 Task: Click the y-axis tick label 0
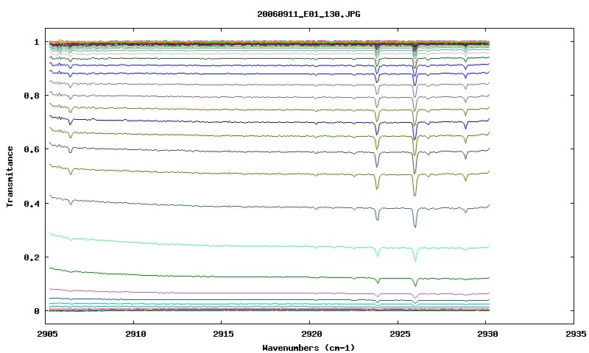[x=37, y=311]
